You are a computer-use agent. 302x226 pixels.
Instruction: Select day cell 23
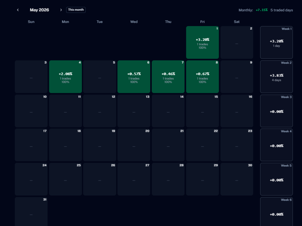point(237,145)
